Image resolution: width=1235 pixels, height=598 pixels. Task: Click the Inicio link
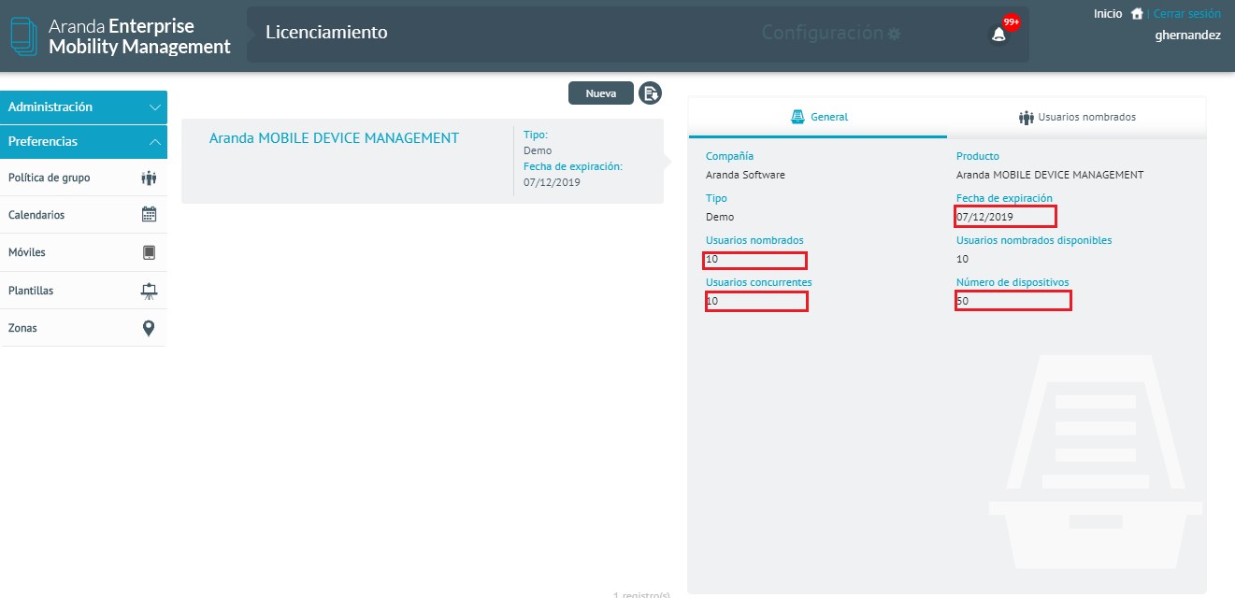(1108, 14)
